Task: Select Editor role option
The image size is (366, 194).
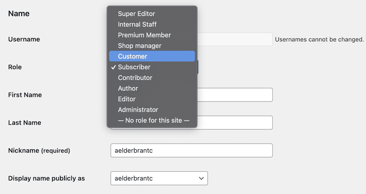Action: (152, 99)
